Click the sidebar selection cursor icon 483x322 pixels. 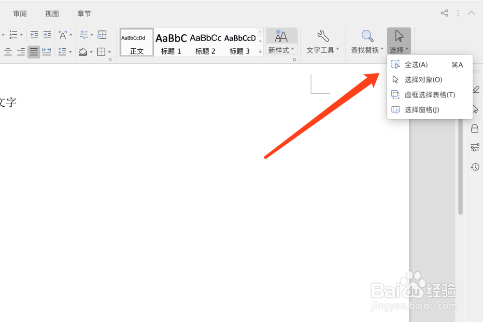pyautogui.click(x=475, y=109)
